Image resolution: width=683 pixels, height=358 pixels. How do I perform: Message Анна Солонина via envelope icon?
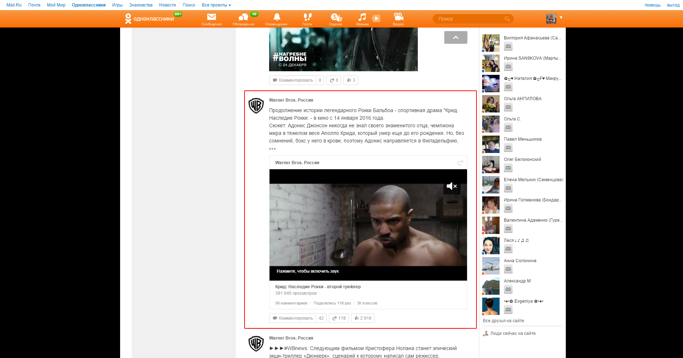coord(508,269)
